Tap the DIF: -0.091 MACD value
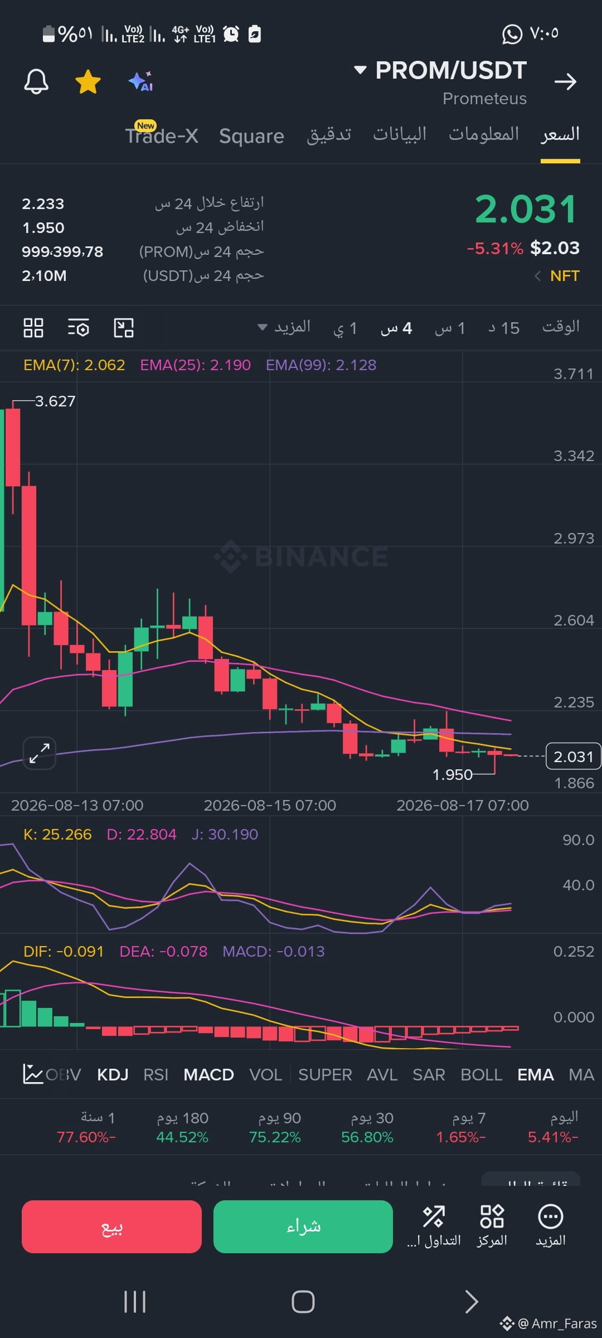602x1338 pixels. [64, 951]
